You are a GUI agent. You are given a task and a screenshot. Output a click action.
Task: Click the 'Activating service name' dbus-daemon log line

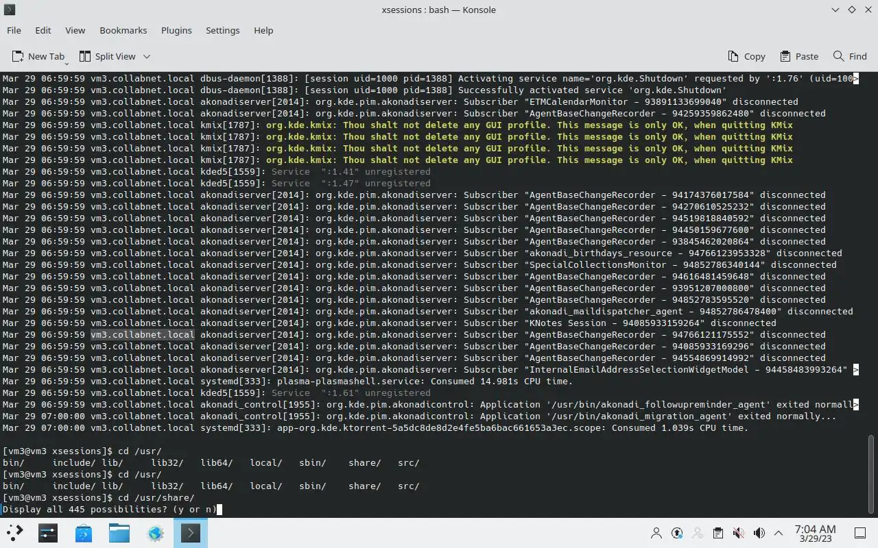[x=430, y=79]
